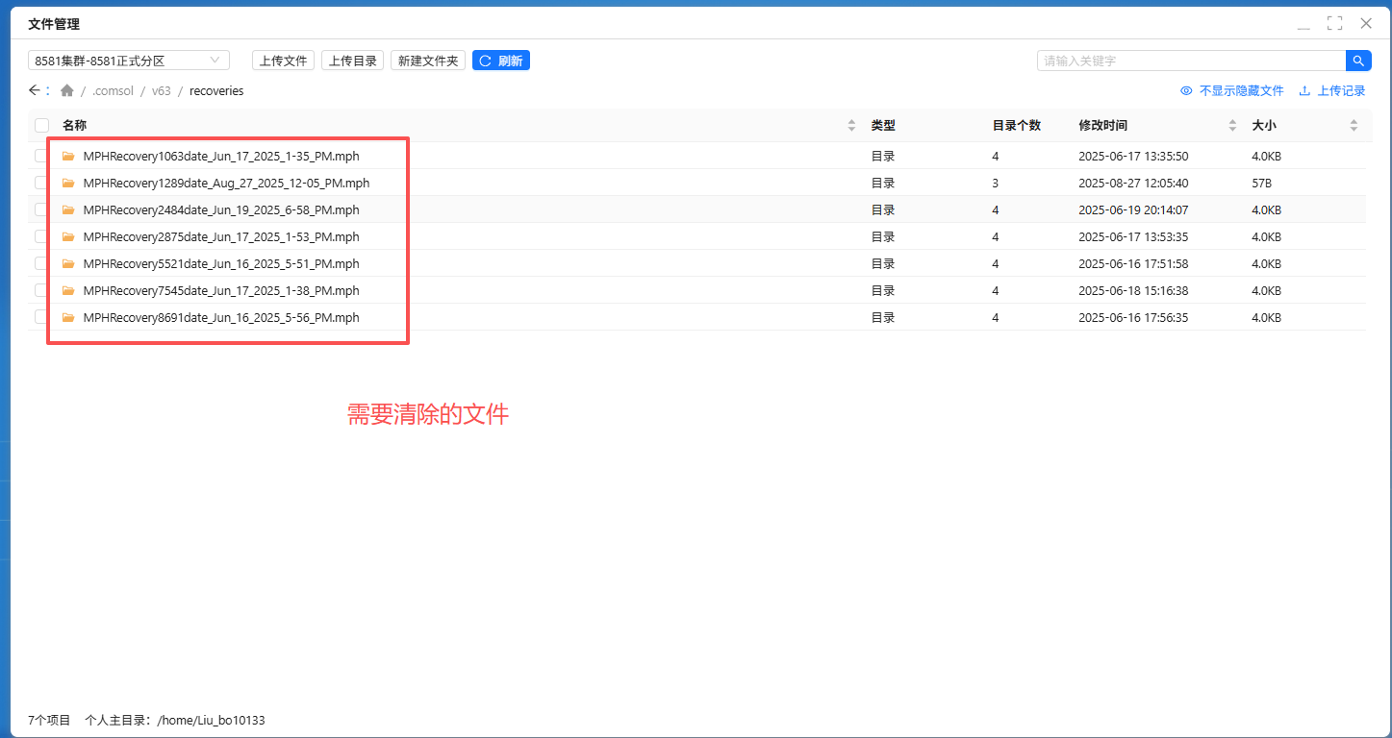Click folder icon of MPHRecovery2484date row
This screenshot has height=738, width=1392.
68,209
